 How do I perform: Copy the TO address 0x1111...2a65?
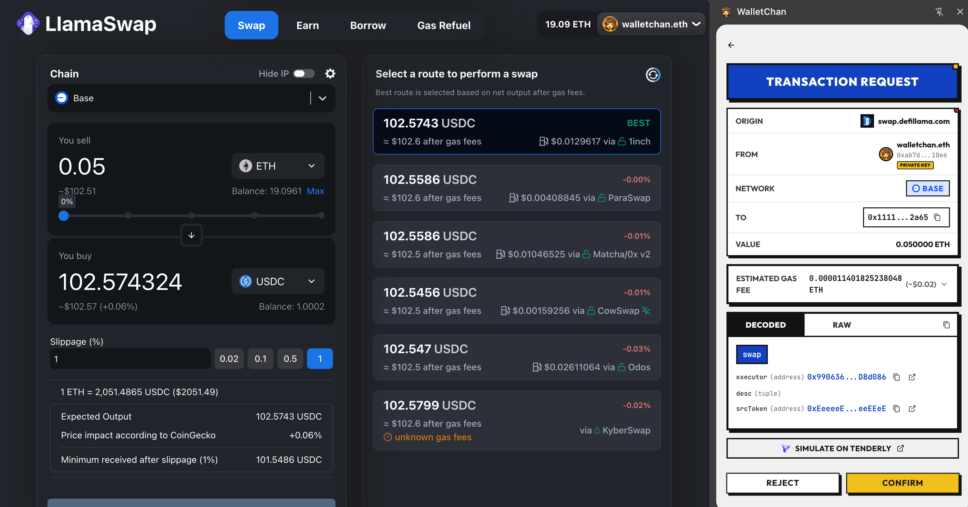(x=937, y=217)
